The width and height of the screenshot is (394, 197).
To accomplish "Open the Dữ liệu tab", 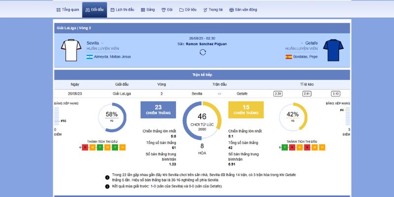I will tap(188, 10).
